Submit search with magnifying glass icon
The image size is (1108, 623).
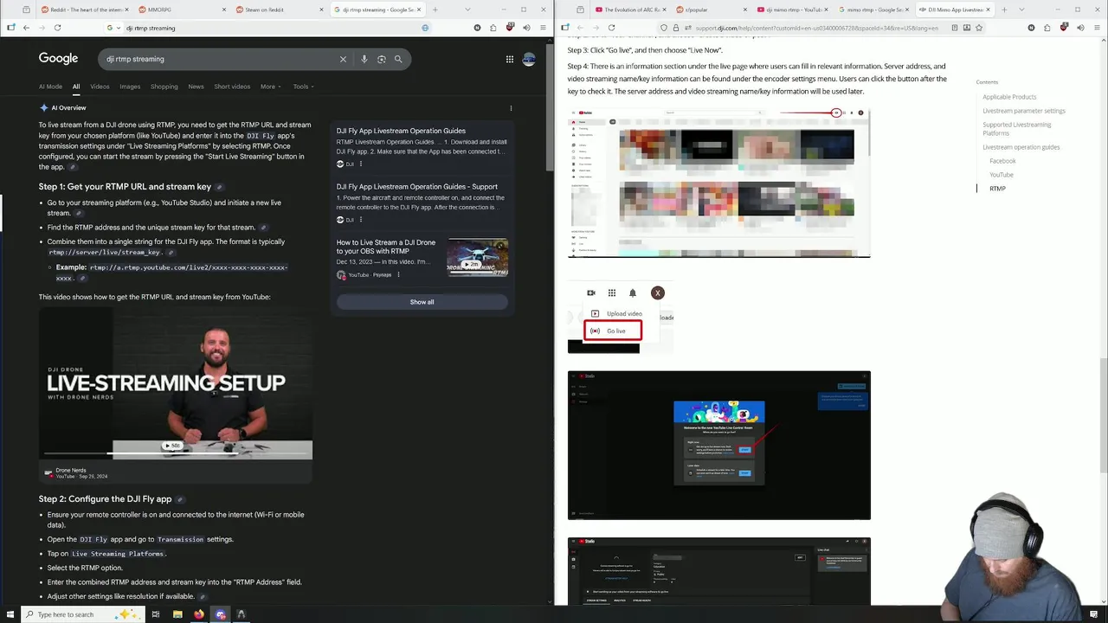coord(398,59)
